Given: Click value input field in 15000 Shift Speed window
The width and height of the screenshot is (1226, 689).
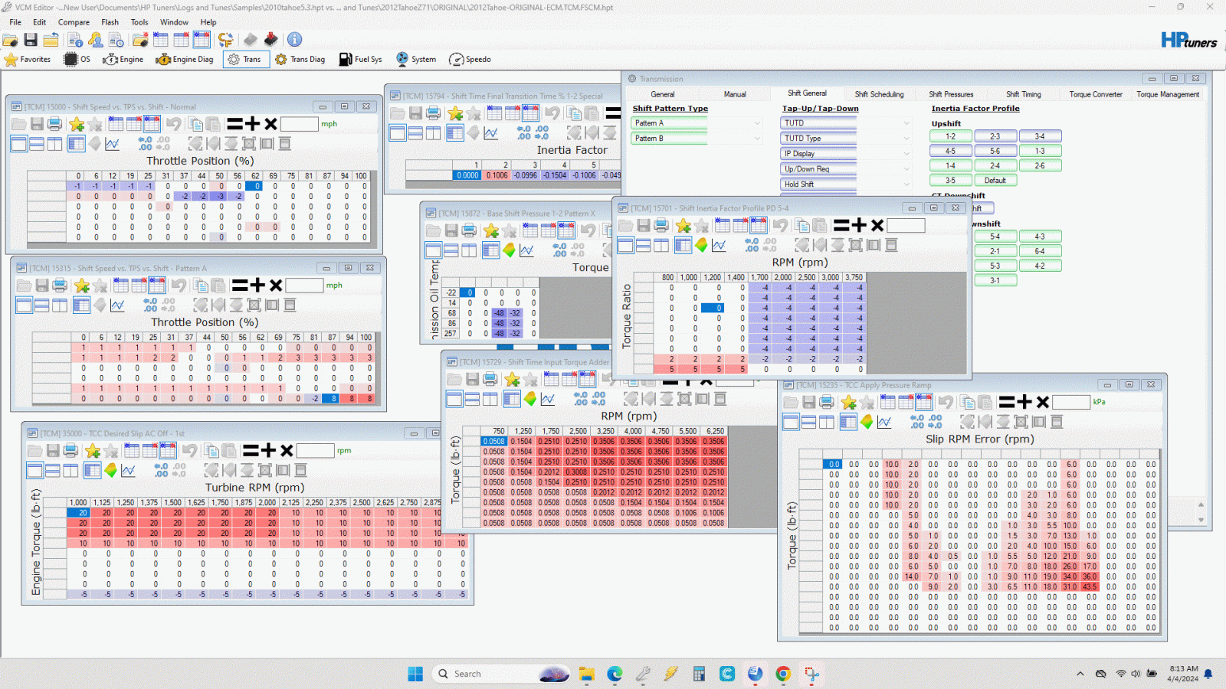Looking at the screenshot, I should (x=299, y=124).
